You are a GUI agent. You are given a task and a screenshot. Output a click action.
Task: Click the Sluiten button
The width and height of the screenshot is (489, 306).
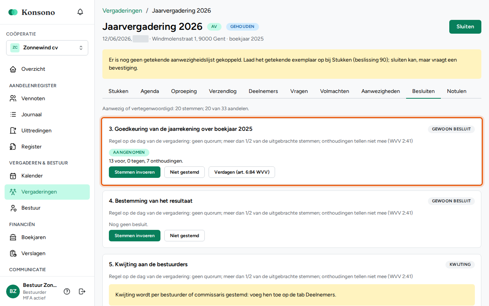(465, 27)
